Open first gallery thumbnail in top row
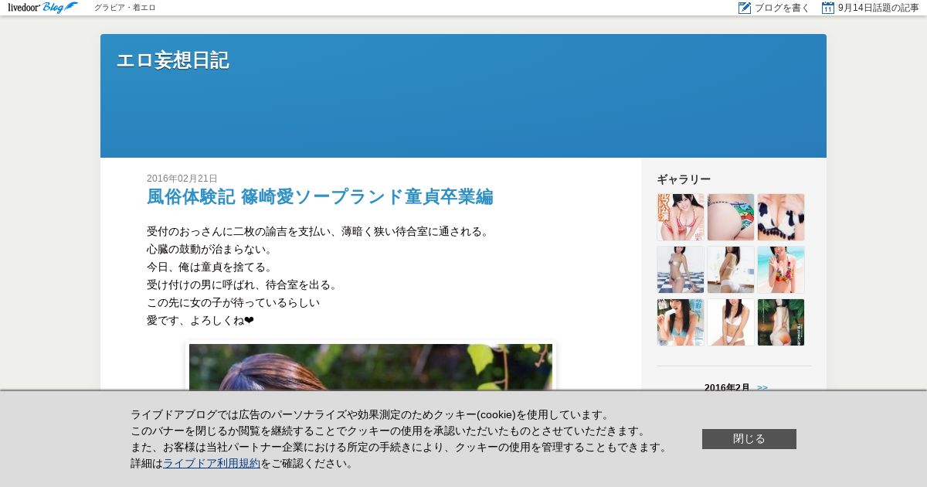Screen dimensions: 927x487 [681, 217]
